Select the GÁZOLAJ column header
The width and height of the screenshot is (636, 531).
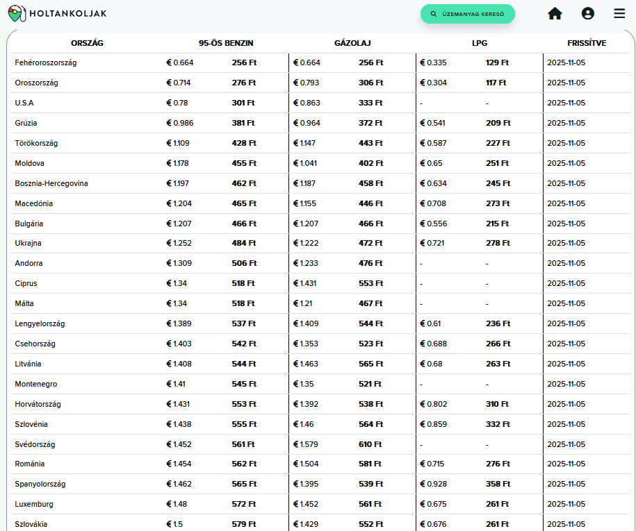tap(352, 43)
